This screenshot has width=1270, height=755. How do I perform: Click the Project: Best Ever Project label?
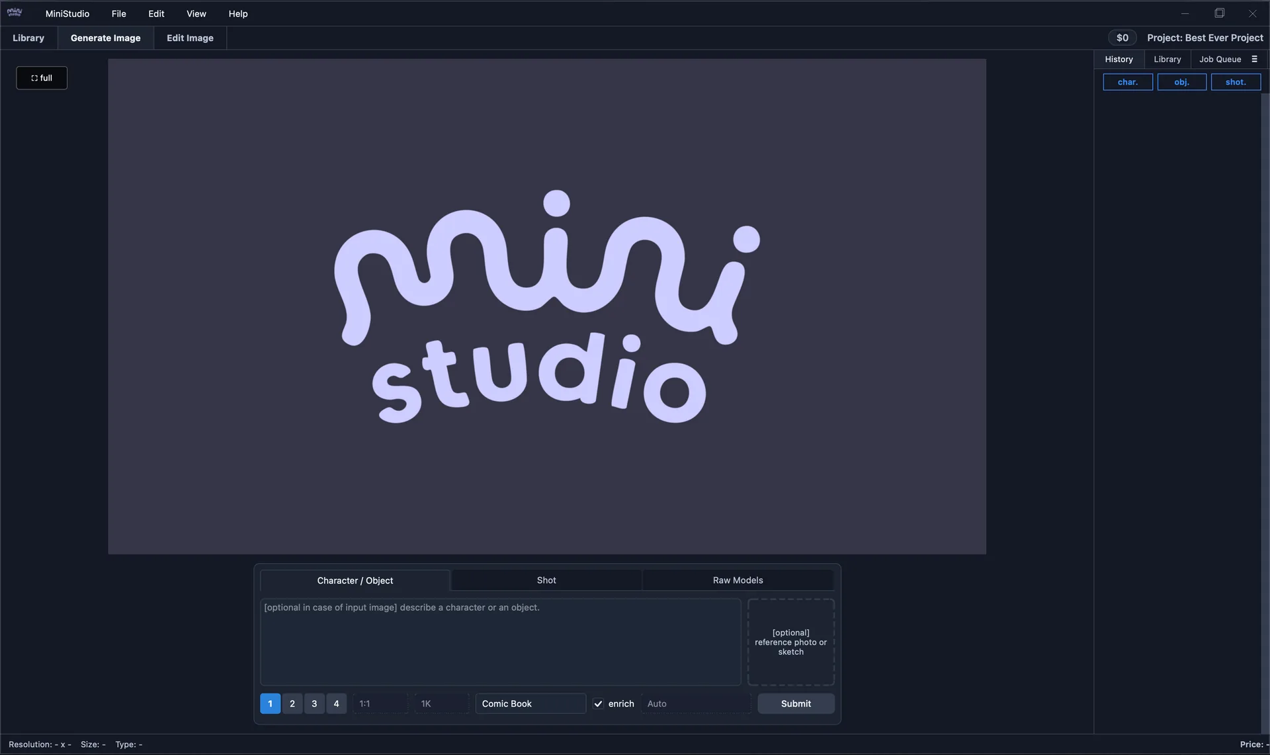tap(1205, 38)
